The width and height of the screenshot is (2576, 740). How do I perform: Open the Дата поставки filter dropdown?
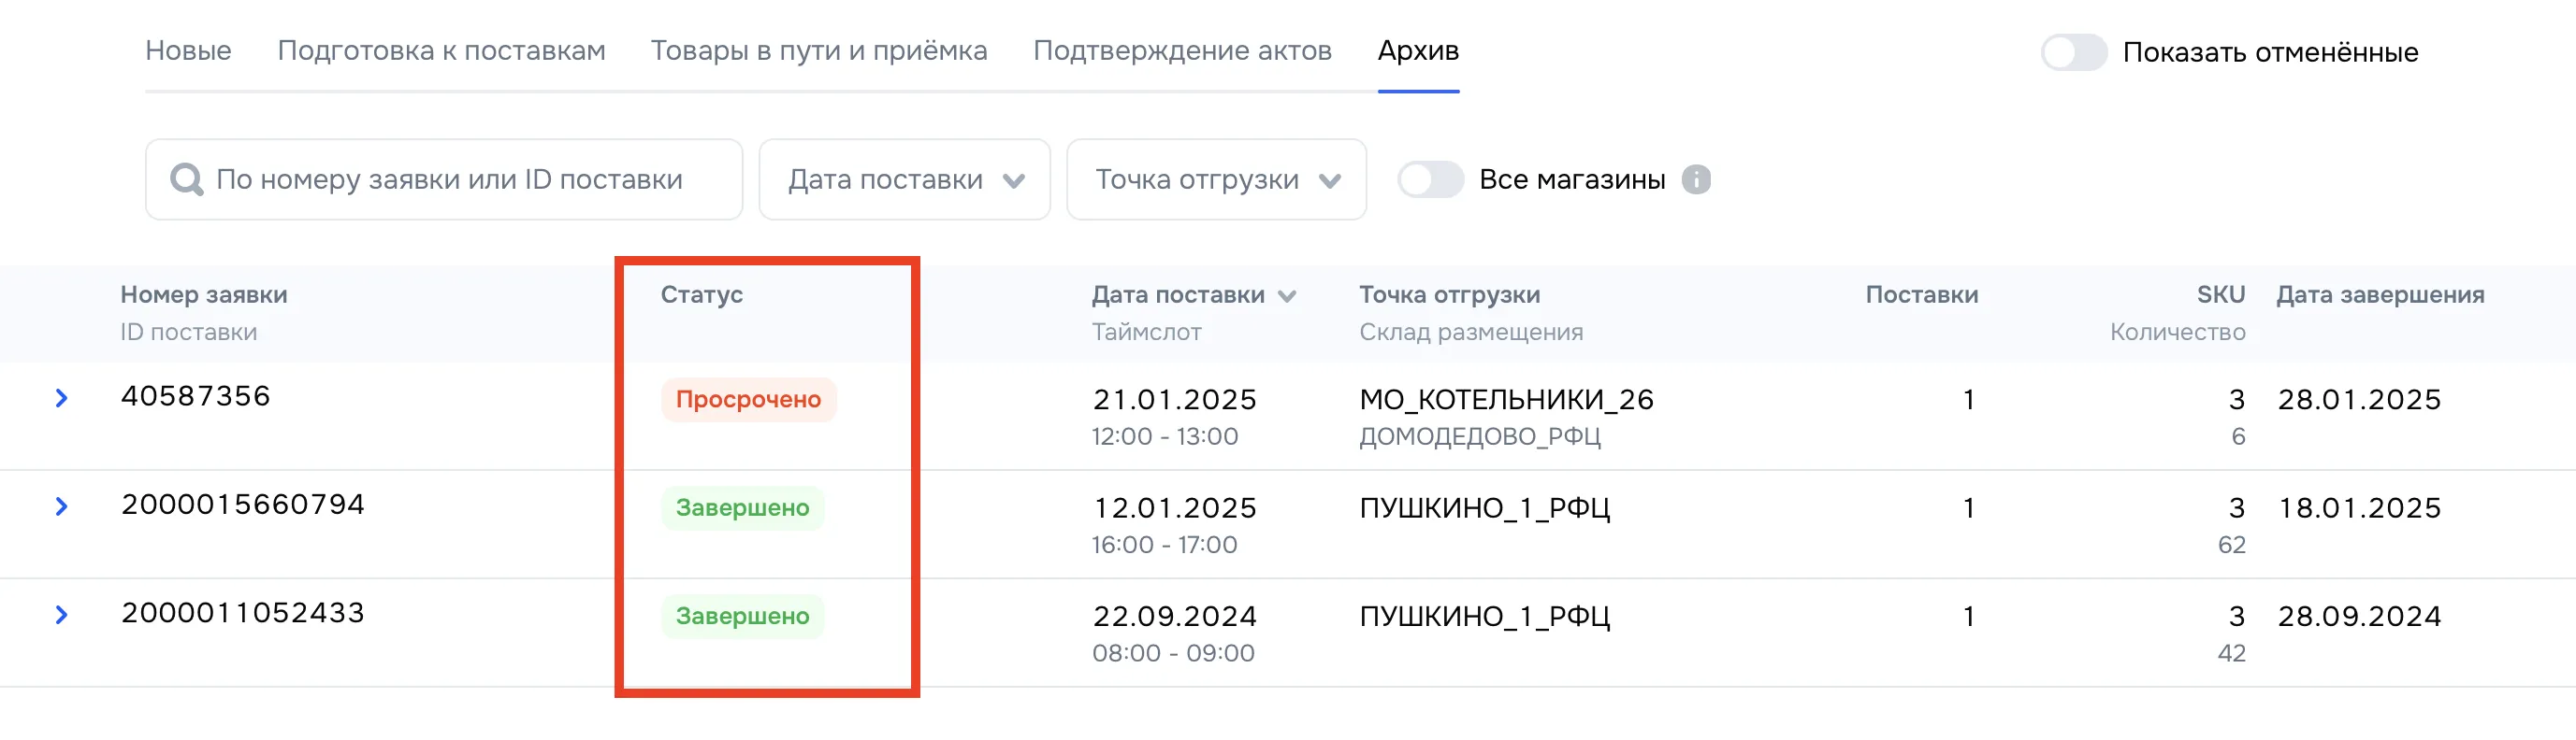coord(903,179)
